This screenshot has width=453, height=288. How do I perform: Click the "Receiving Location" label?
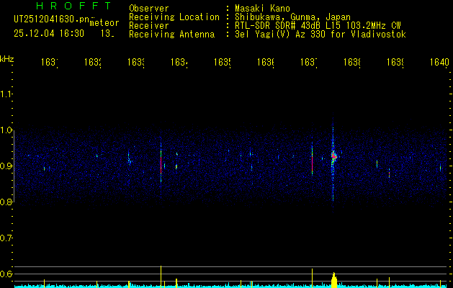pyautogui.click(x=174, y=17)
